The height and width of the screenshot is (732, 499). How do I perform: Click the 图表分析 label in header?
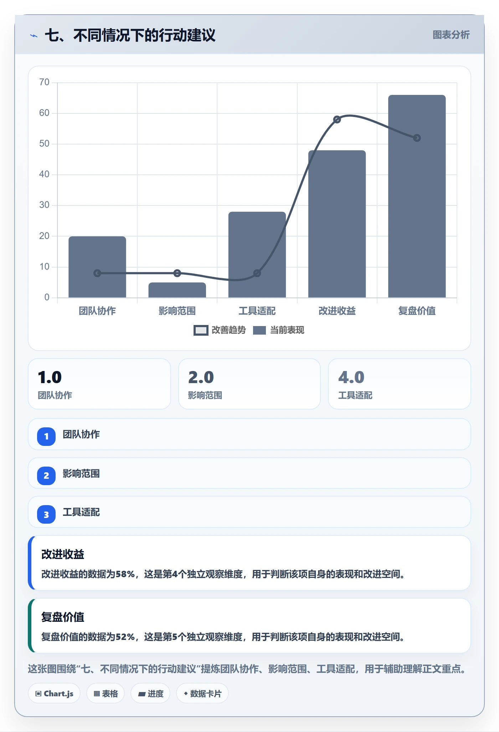pyautogui.click(x=451, y=35)
